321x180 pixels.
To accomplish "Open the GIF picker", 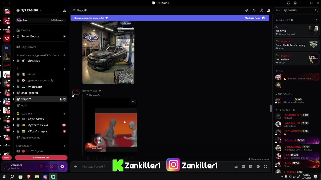I will point(243,166).
